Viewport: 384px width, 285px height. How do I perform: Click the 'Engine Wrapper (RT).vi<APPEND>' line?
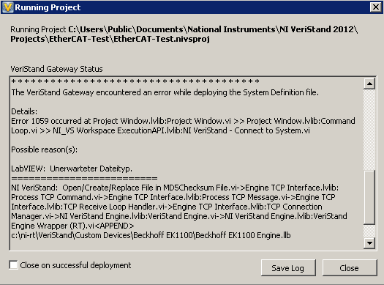coord(72,226)
